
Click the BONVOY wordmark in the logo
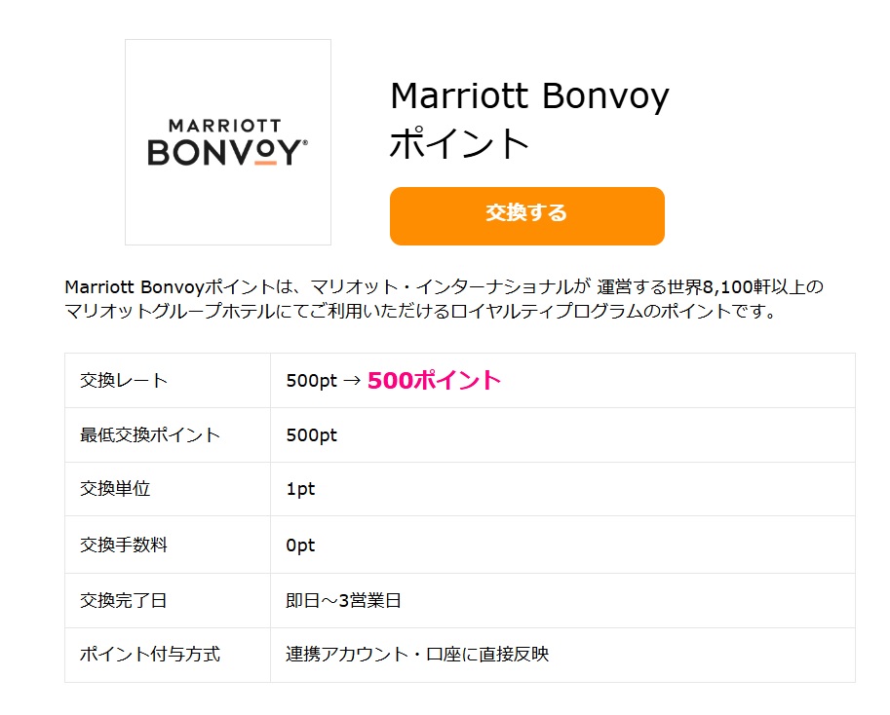(x=227, y=151)
